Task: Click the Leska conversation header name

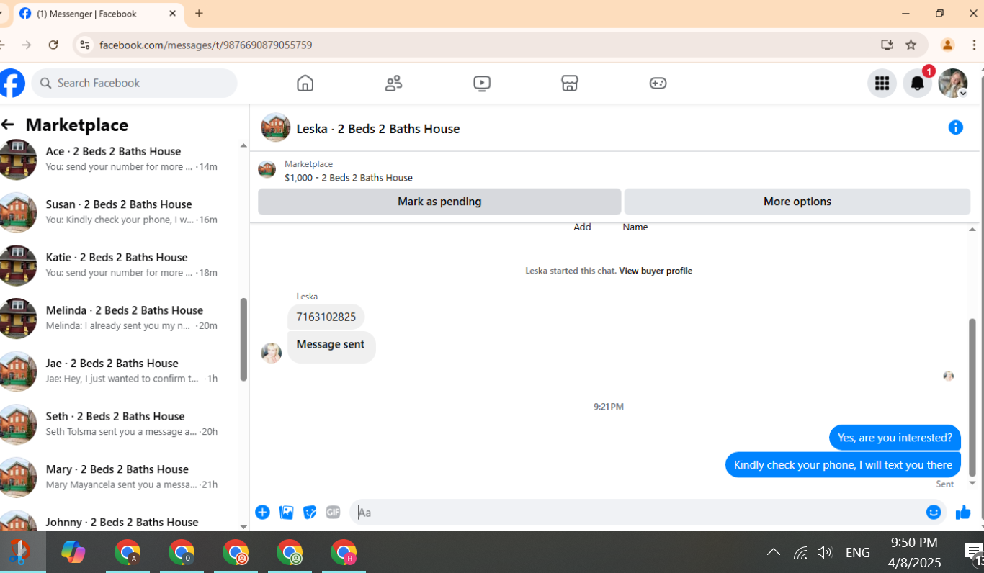Action: click(x=378, y=129)
